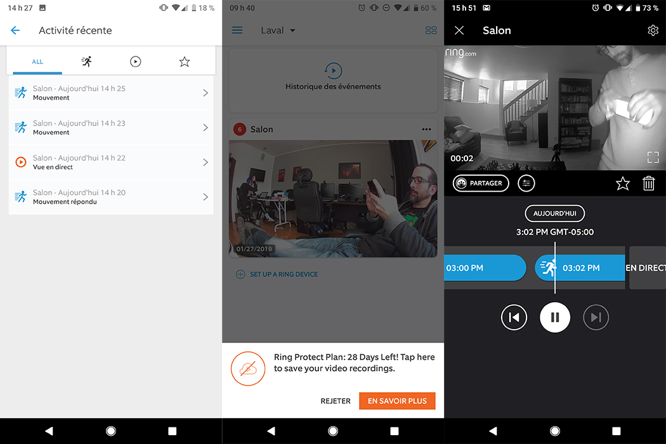Tap REJETER on the Ring Protect banner
The width and height of the screenshot is (666, 444).
[336, 401]
